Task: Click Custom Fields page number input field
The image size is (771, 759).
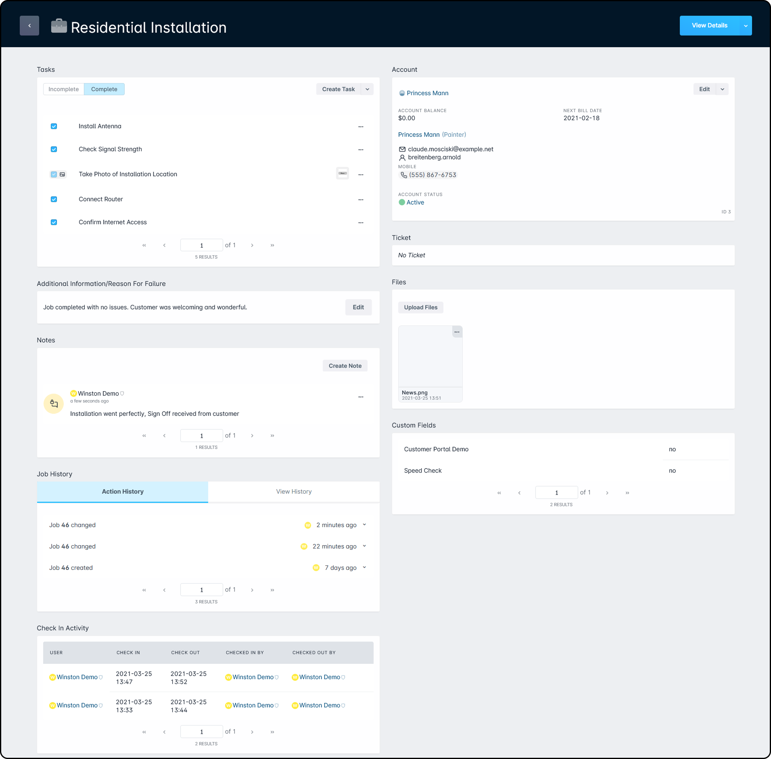Action: [x=557, y=493]
